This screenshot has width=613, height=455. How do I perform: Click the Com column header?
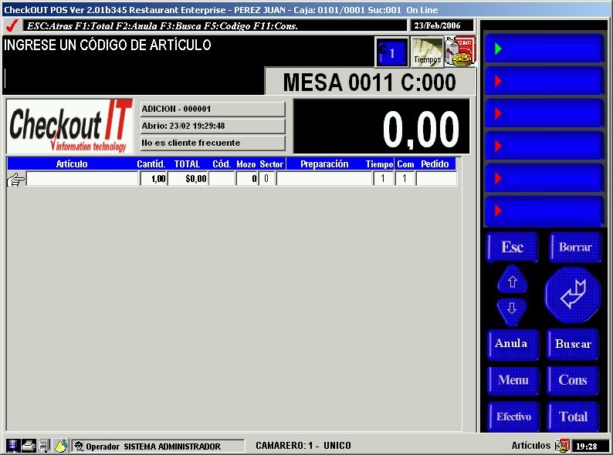point(405,164)
